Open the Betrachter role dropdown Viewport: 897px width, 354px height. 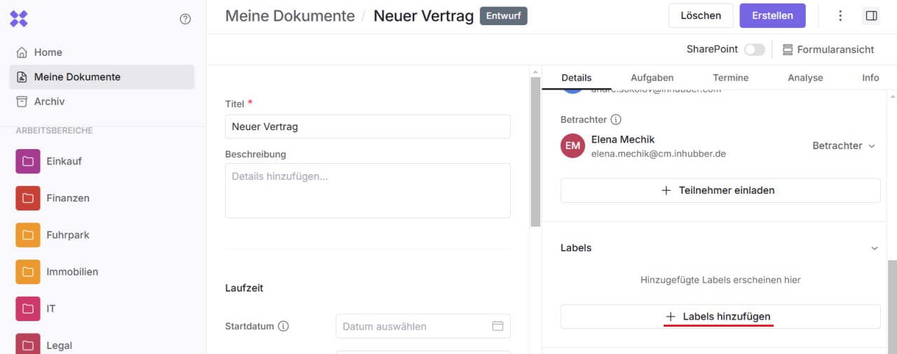click(844, 146)
